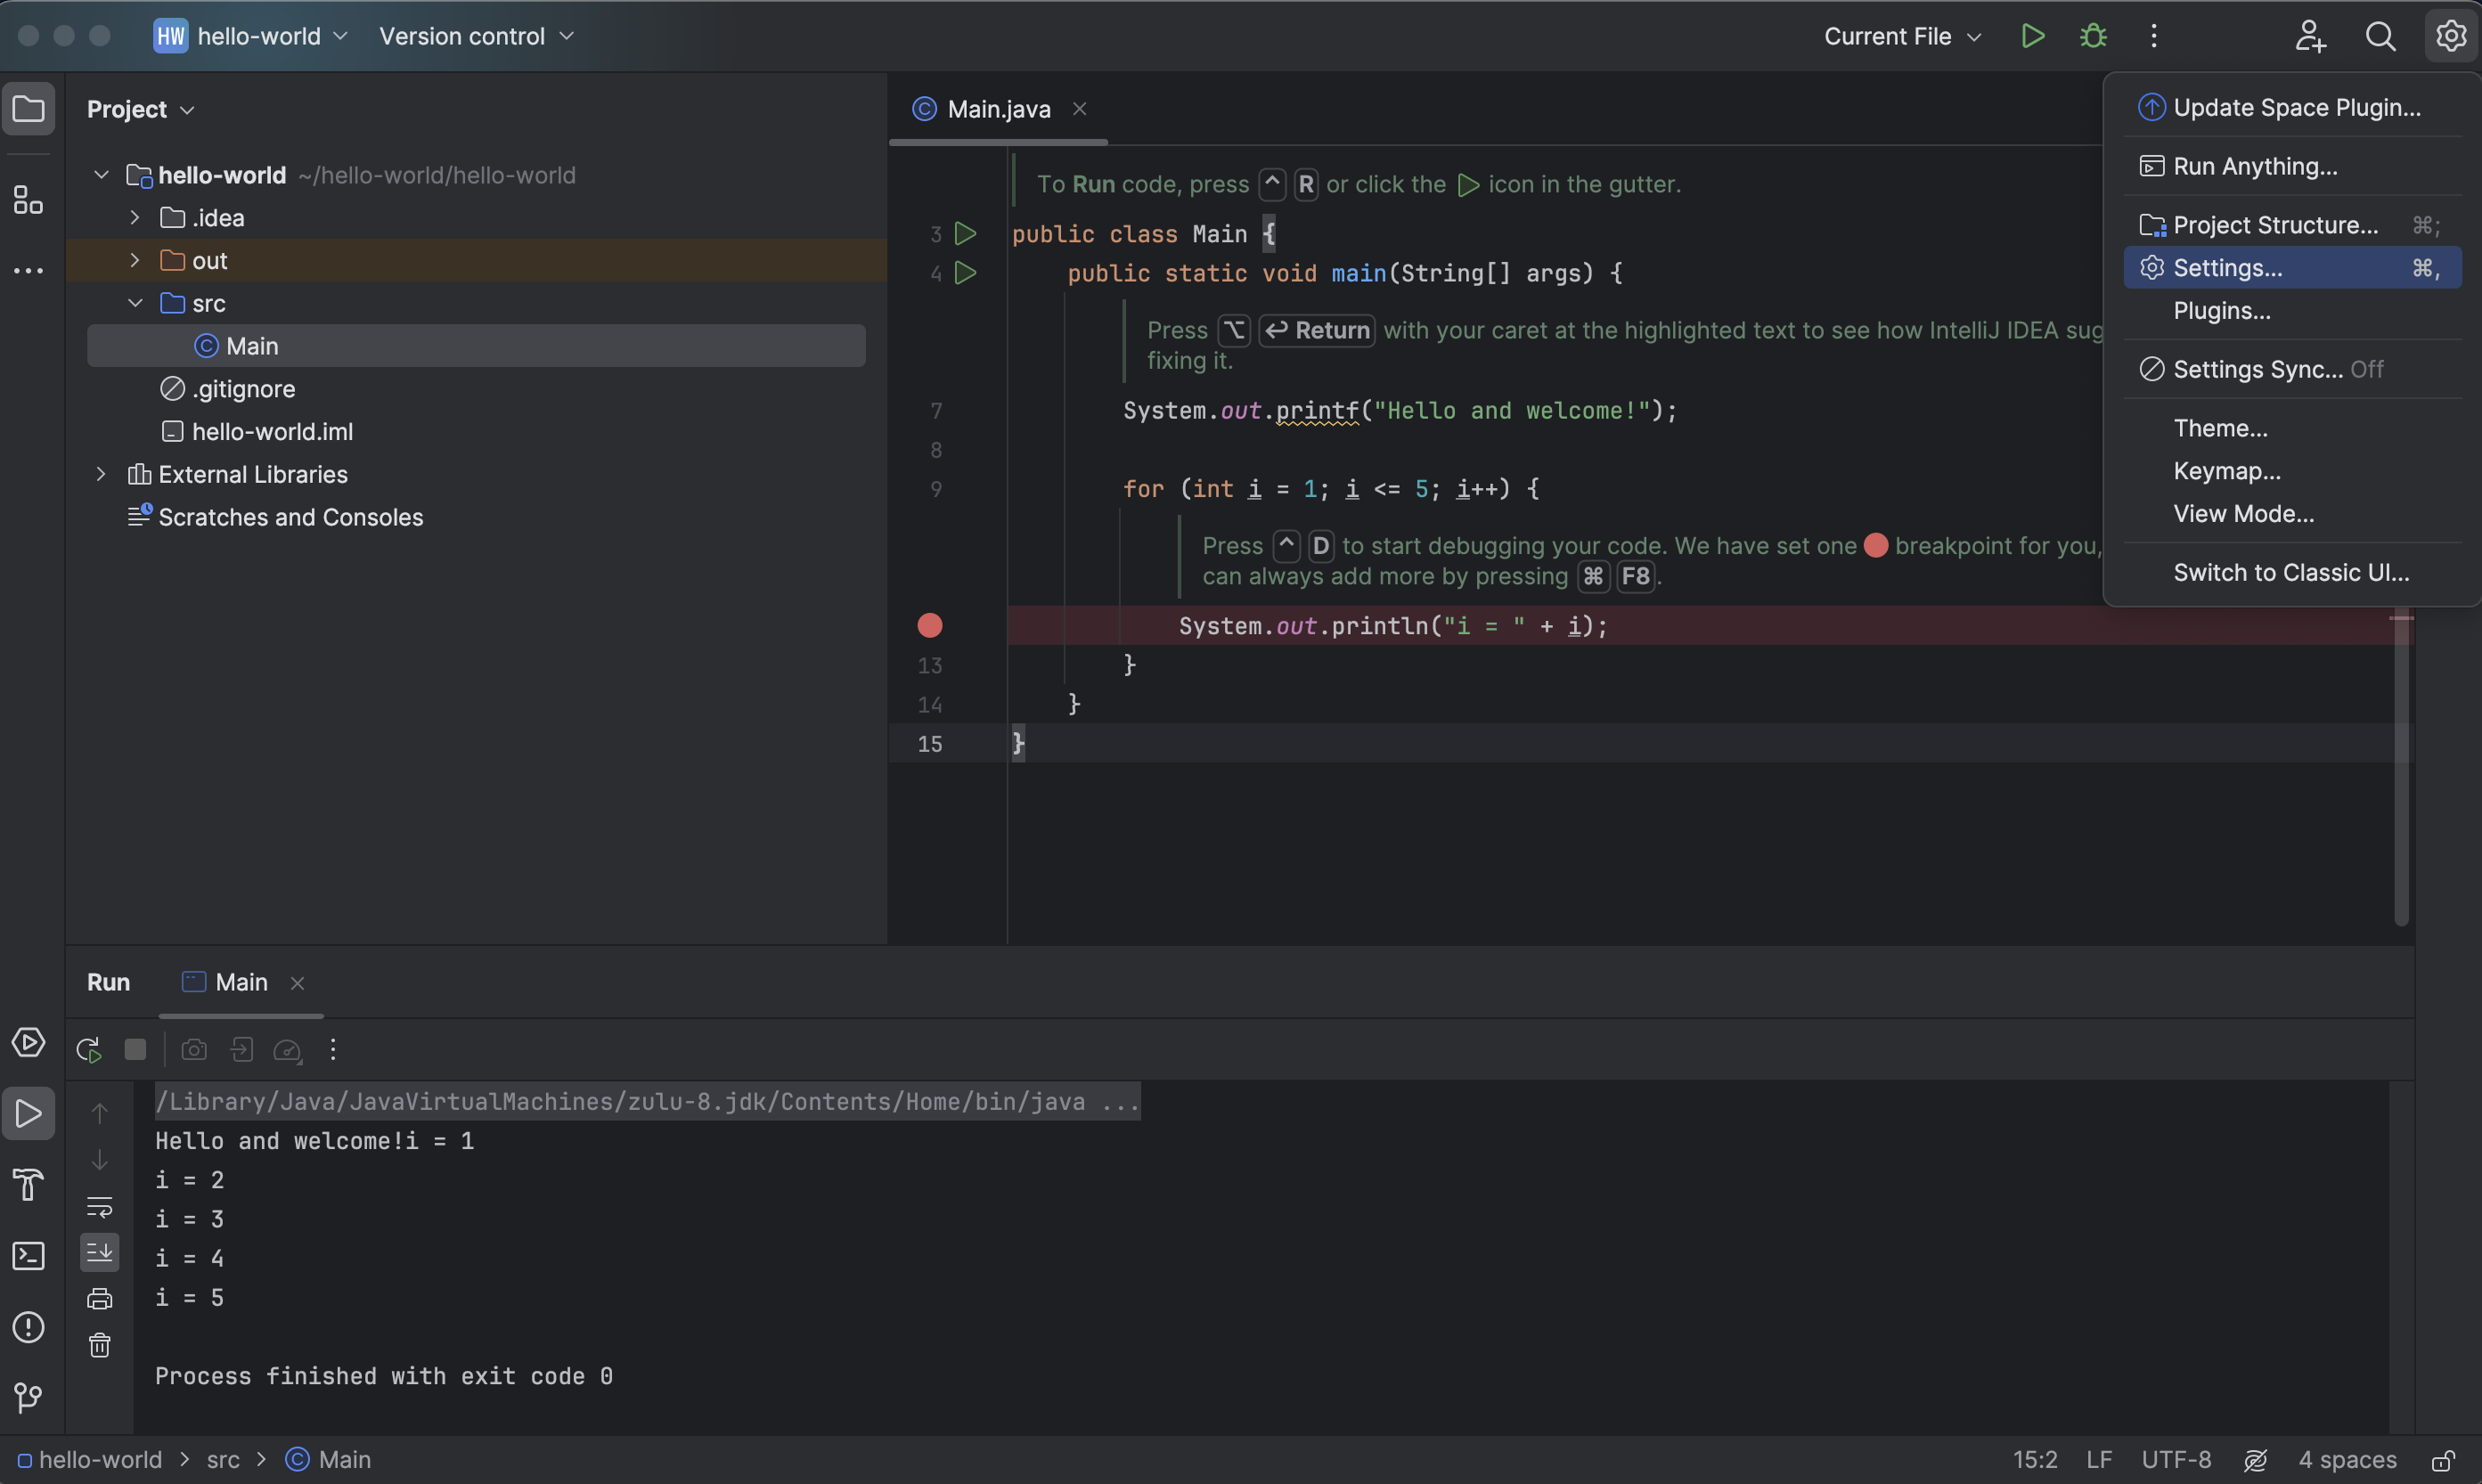Choose Update Space Plugin menu item
The width and height of the screenshot is (2482, 1484).
point(2292,107)
